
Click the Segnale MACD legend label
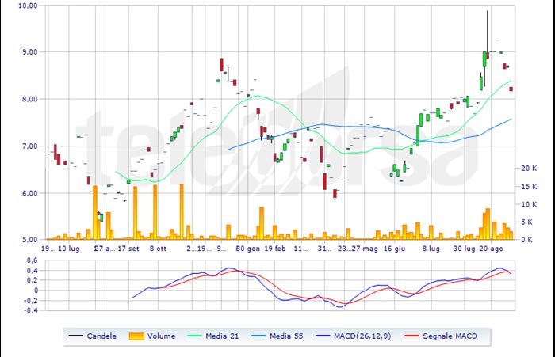pos(450,336)
